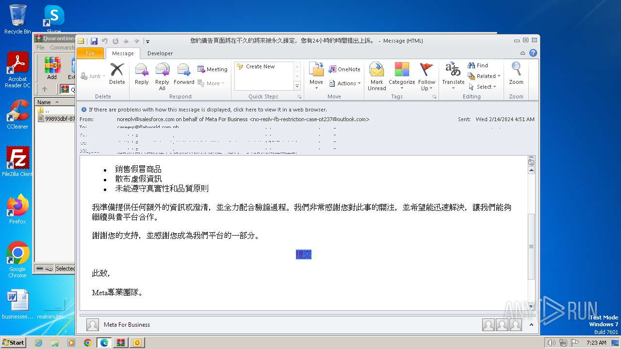Viewport: 621px width, 349px height.
Task: Expand the Quick Steps gallery
Action: tap(297, 86)
